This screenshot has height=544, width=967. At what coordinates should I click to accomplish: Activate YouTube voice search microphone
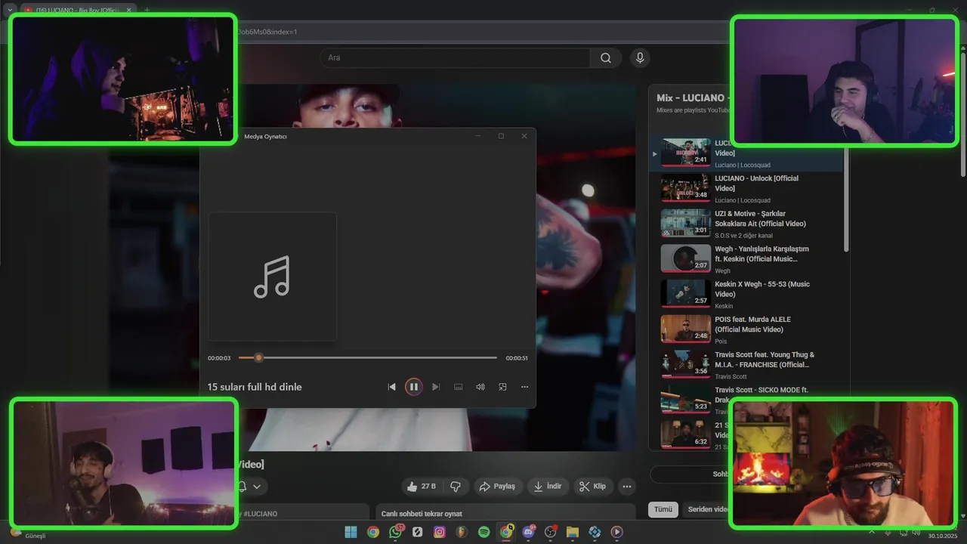point(640,58)
